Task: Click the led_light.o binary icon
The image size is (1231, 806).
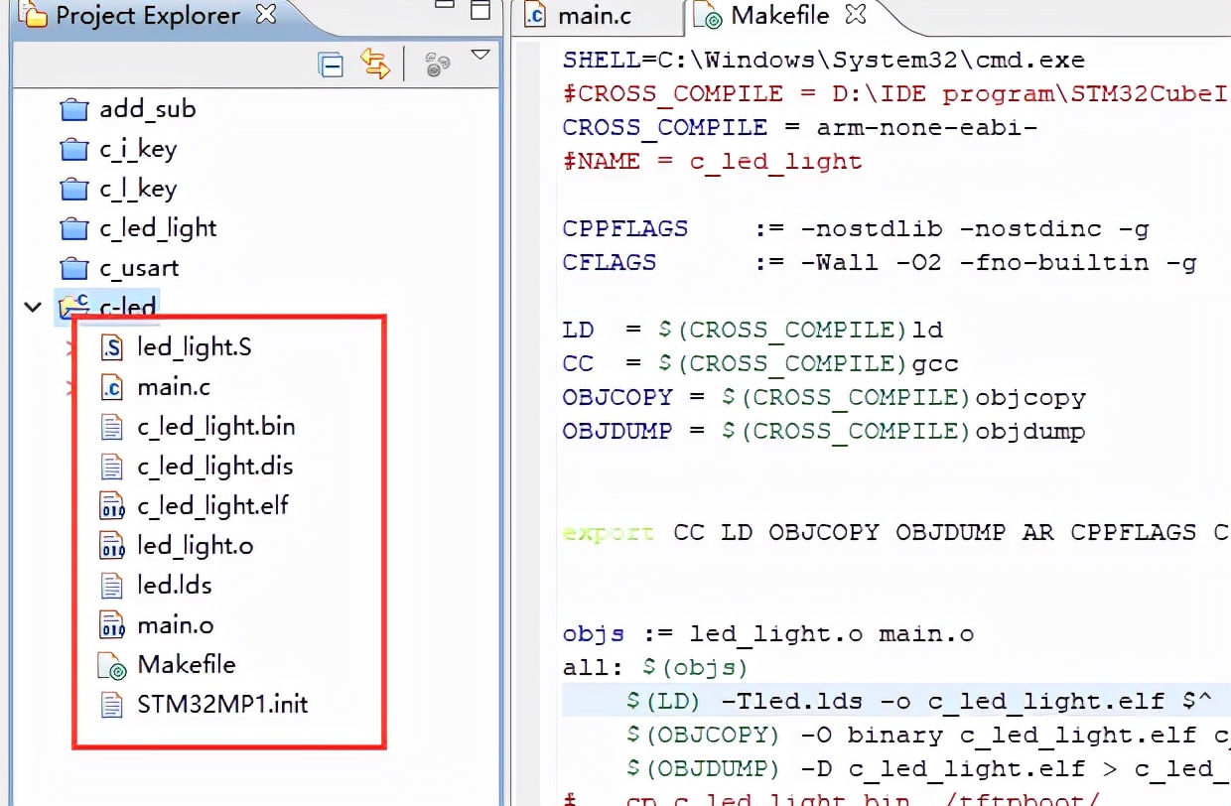Action: [x=111, y=546]
